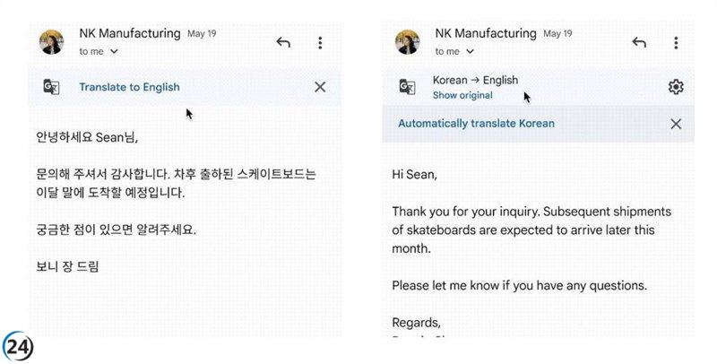Viewport: 717px width, 364px height.
Task: Click Korean → English language label
Action: (475, 80)
